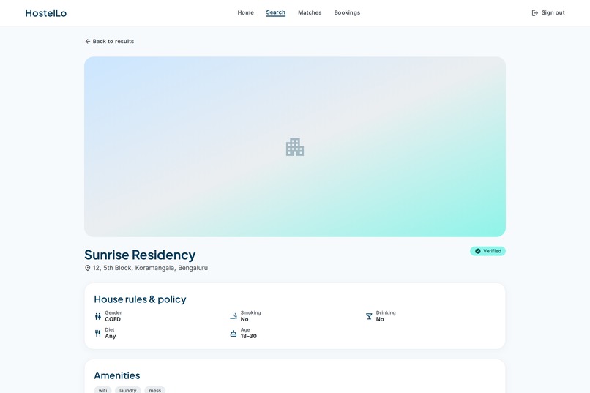Open the Bookings nav item
The image size is (590, 393).
[x=347, y=12]
